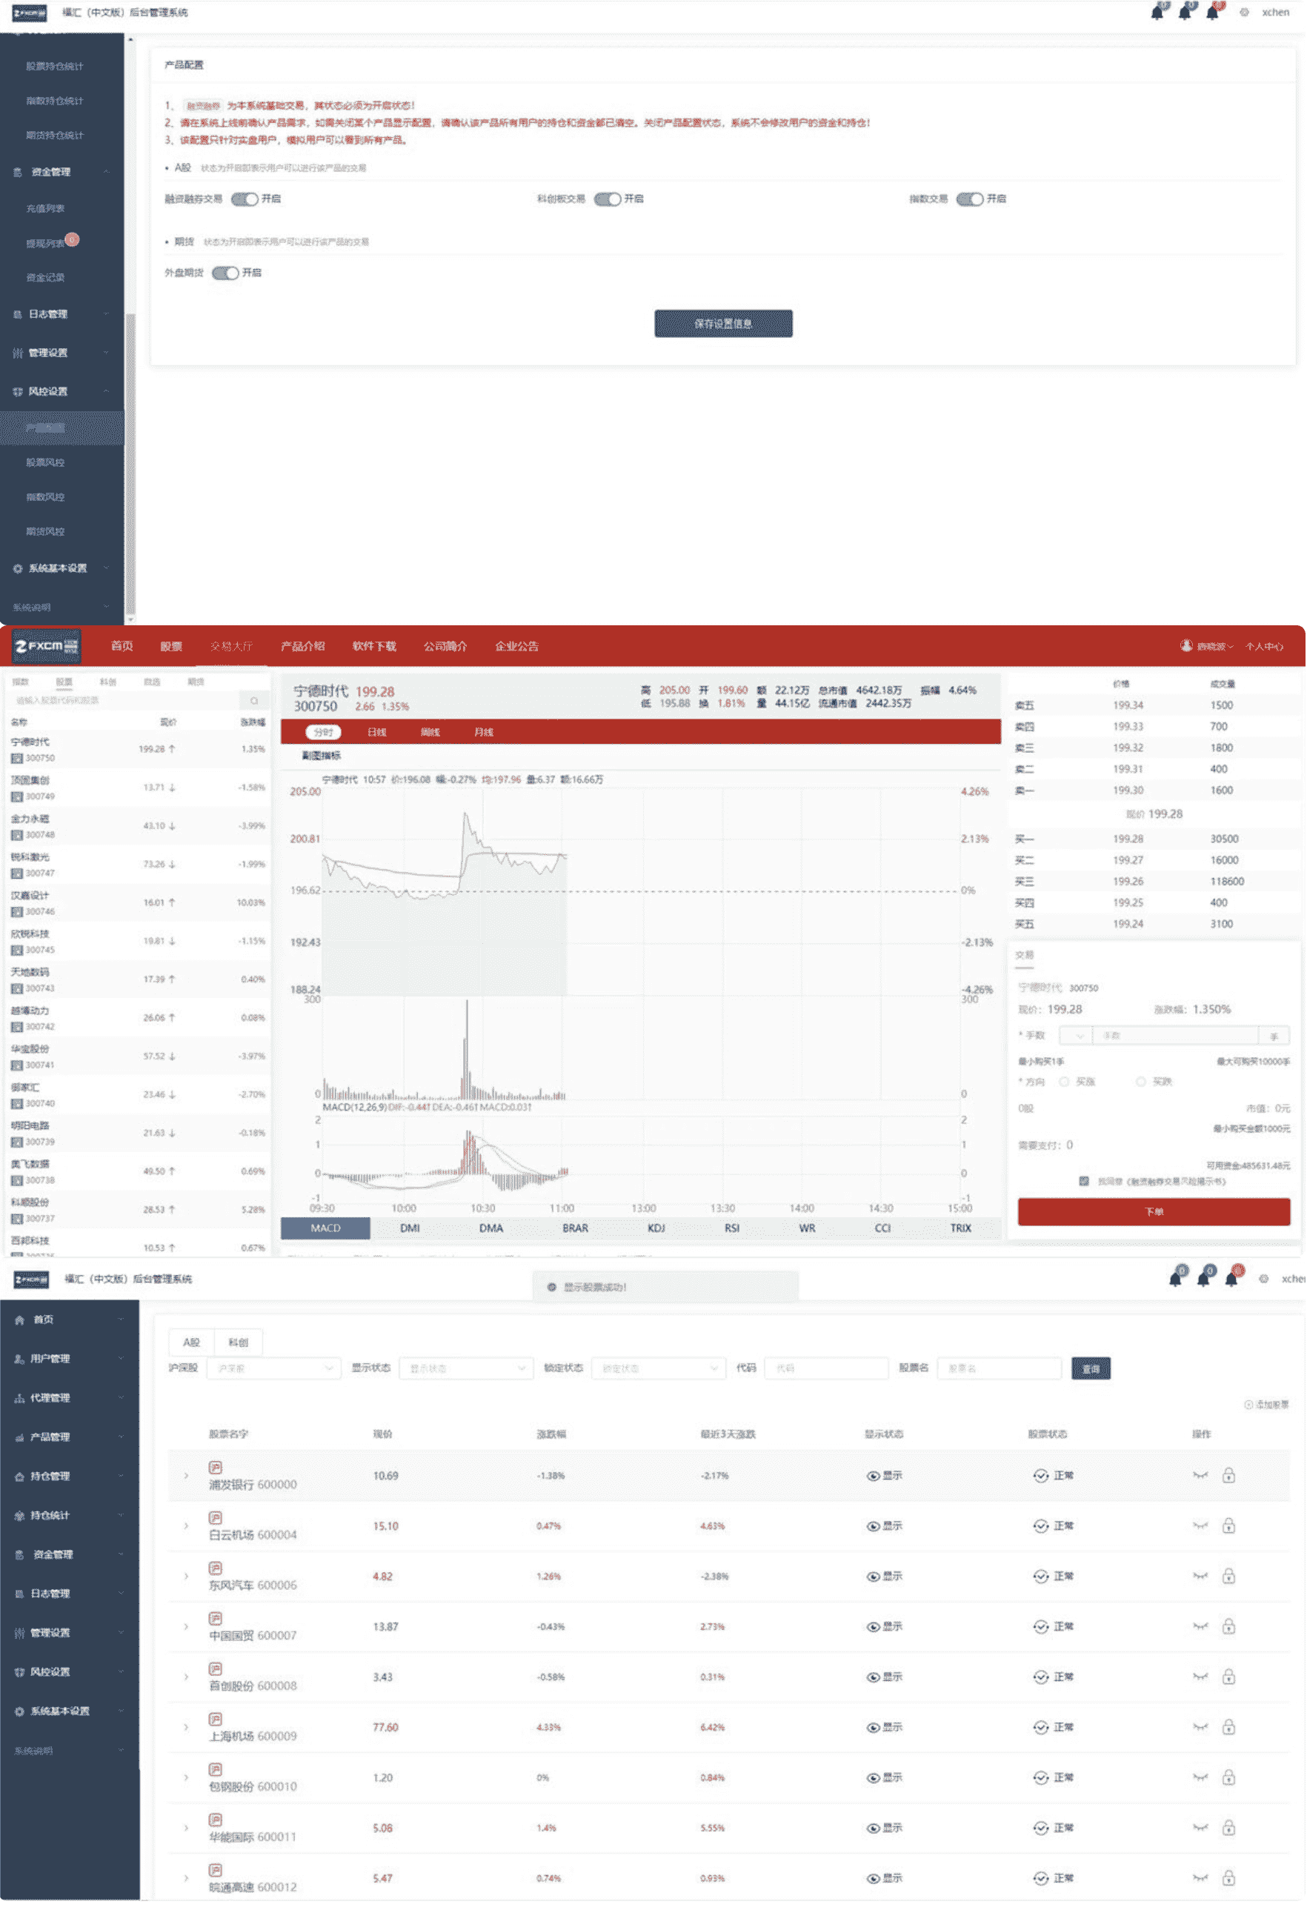This screenshot has height=1907, width=1307.
Task: Select 金力永磁 300748 in the stock list
Action: point(138,826)
